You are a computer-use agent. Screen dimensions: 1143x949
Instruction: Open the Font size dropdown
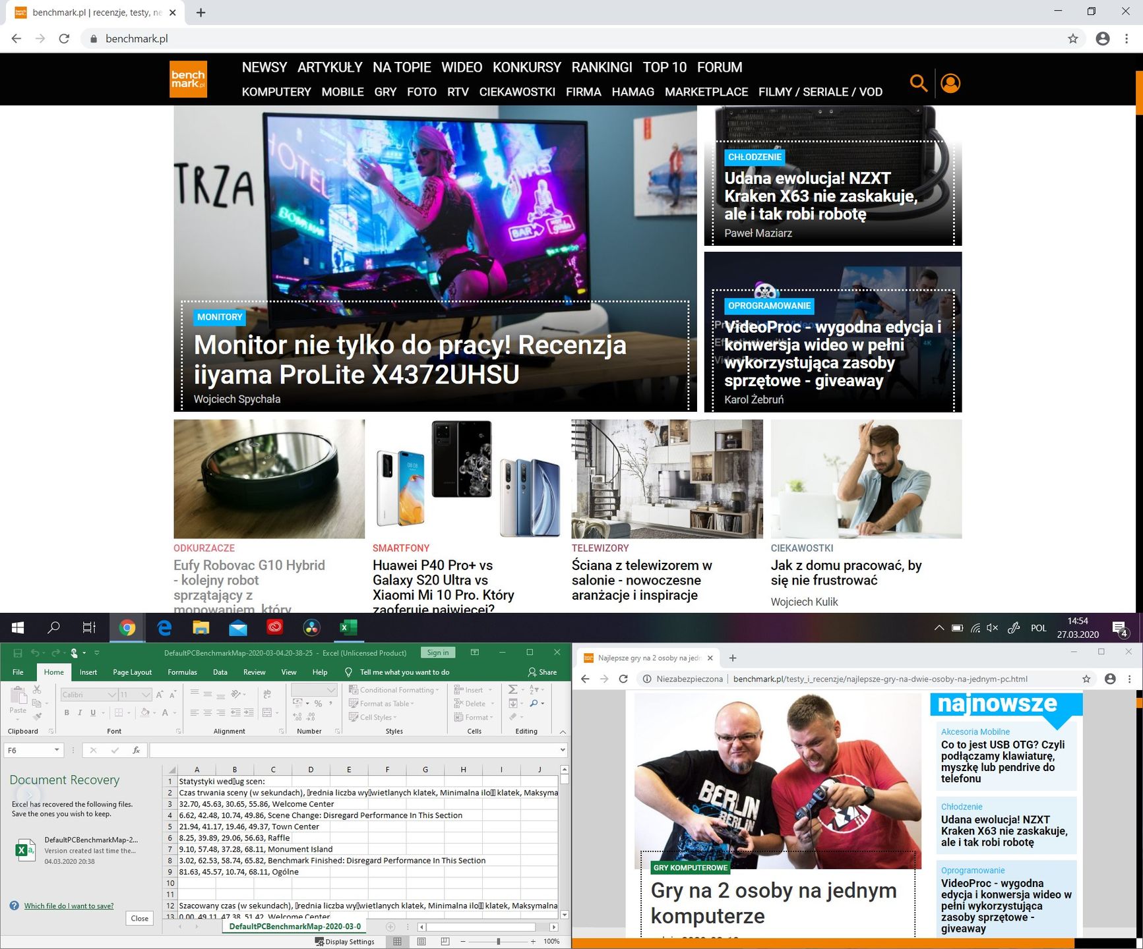pos(146,695)
